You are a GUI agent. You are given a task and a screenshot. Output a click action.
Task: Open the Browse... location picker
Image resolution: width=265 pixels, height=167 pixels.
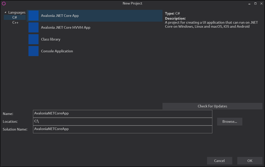pyautogui.click(x=229, y=122)
